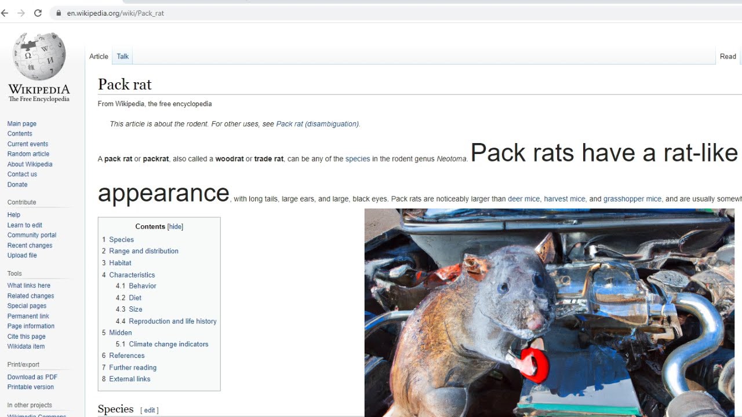
Task: View Recent changes
Action: pos(30,246)
